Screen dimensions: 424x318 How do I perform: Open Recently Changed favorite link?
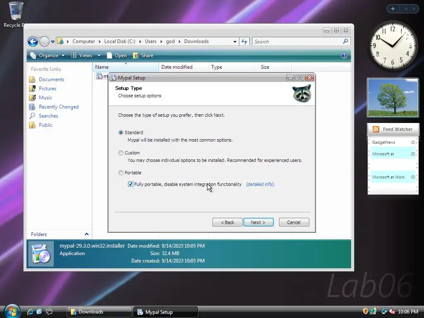[59, 107]
